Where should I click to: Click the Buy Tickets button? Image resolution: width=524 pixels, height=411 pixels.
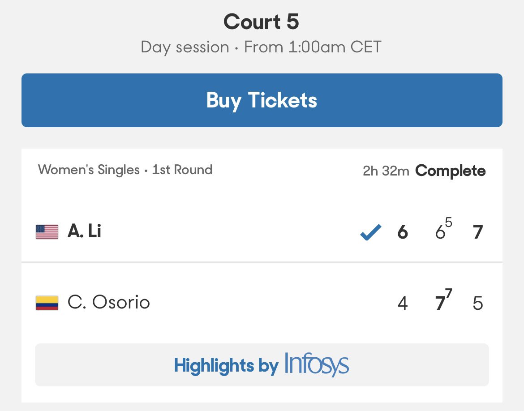tap(262, 100)
